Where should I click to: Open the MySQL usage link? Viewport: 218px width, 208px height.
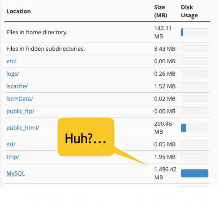(x=16, y=173)
